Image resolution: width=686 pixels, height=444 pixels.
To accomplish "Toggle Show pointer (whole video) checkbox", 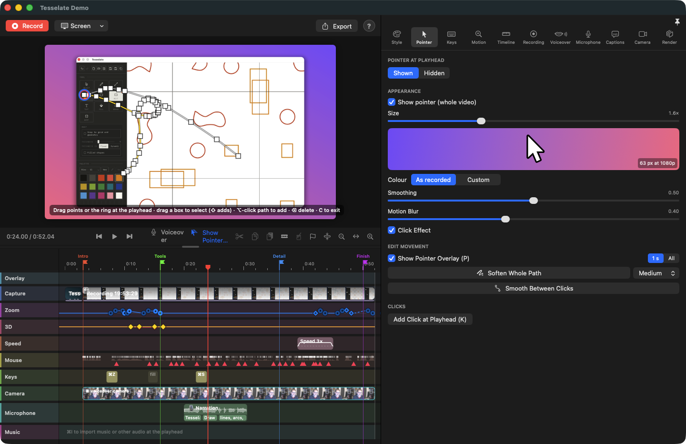I will (392, 102).
